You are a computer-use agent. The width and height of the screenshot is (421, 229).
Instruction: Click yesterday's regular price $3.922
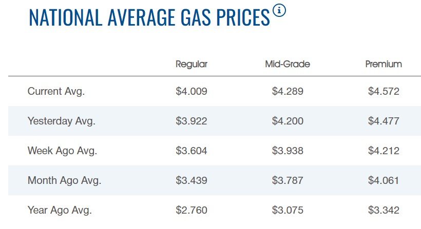(191, 121)
